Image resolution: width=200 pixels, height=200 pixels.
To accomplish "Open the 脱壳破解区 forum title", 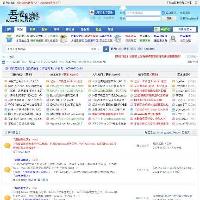I will 22,160.
